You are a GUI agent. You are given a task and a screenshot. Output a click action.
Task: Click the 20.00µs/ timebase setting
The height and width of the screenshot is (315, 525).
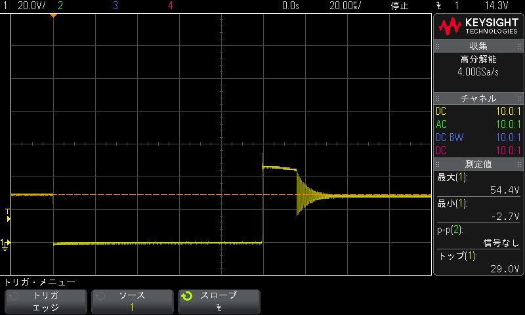[346, 5]
